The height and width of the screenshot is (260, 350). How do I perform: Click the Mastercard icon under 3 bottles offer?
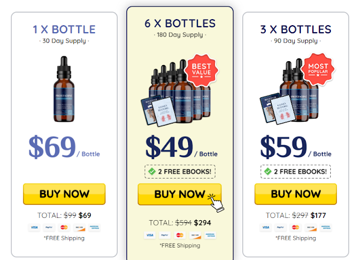[295, 227]
